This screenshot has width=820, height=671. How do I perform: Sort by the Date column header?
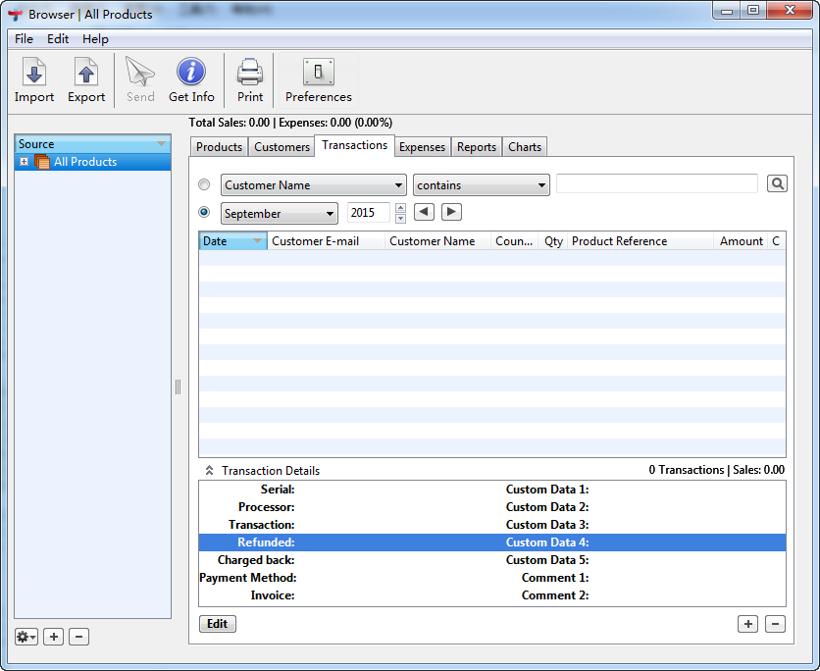pyautogui.click(x=233, y=241)
